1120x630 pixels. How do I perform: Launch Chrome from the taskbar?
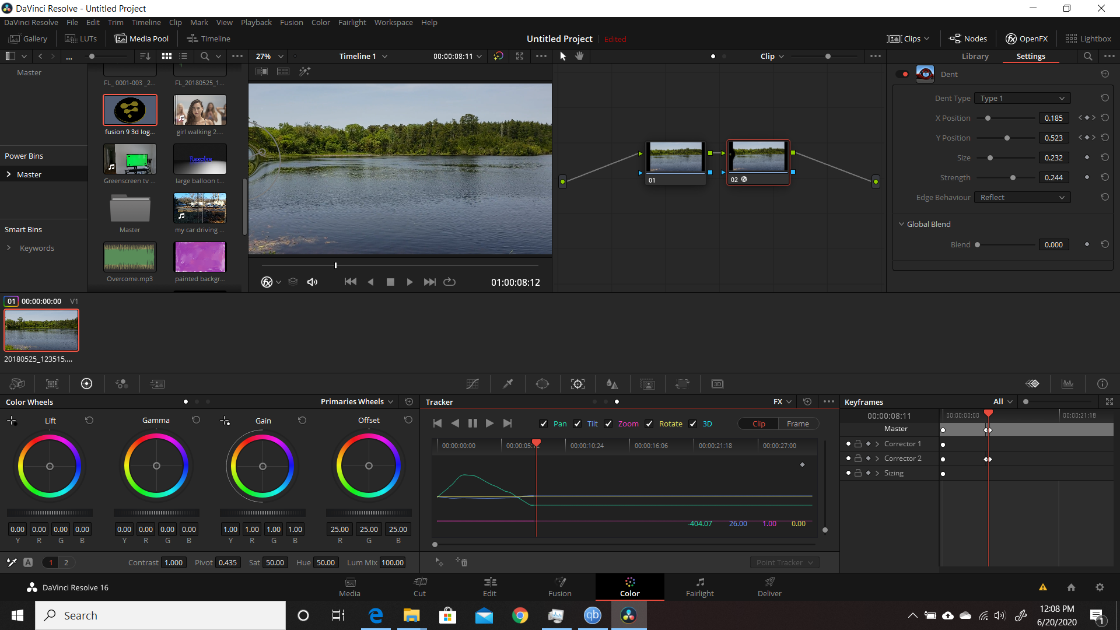point(520,615)
